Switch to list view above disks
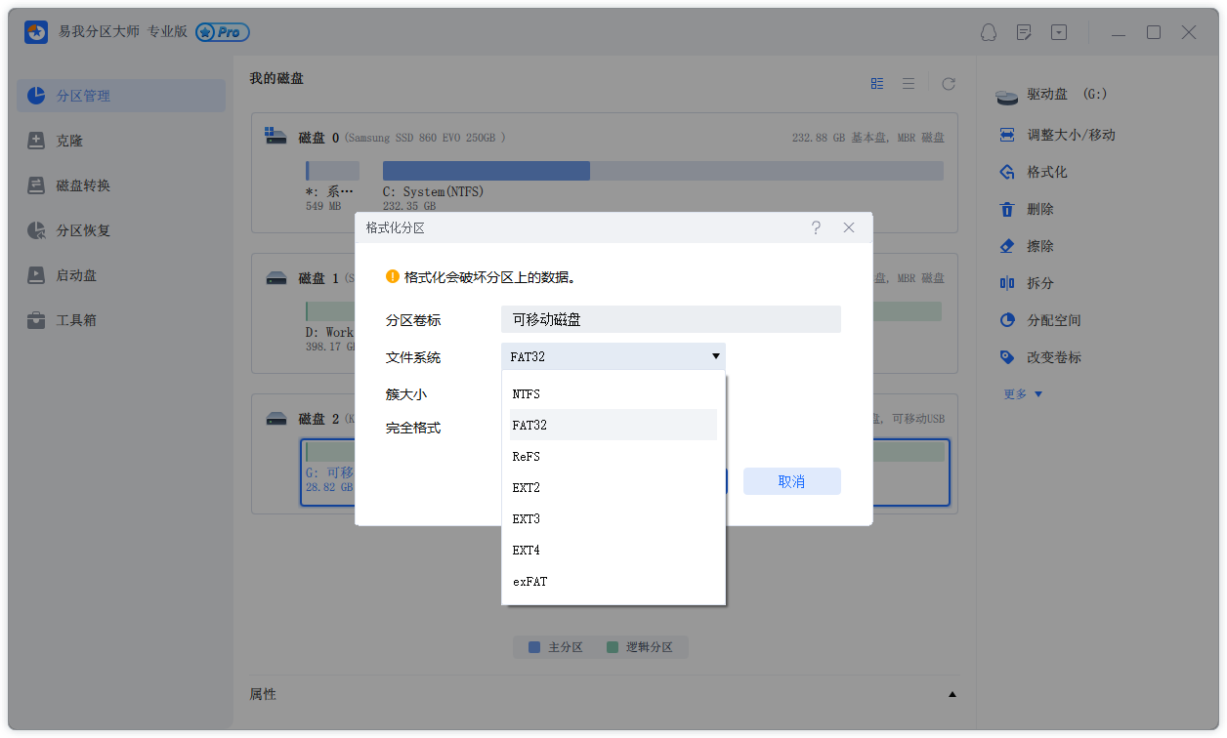Screen dimensions: 1227x738 pyautogui.click(x=908, y=83)
